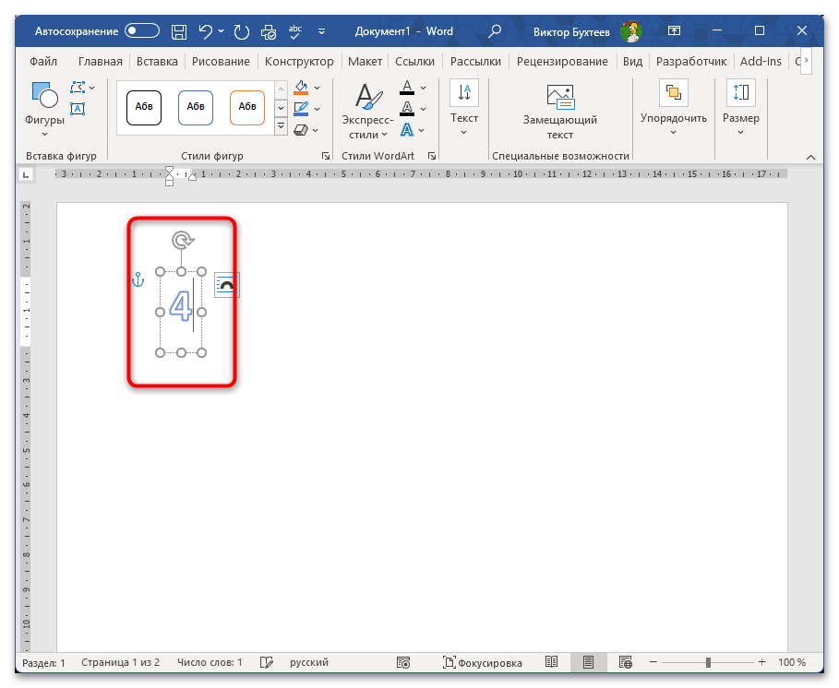Click the rotation handle above the text box

click(x=183, y=241)
